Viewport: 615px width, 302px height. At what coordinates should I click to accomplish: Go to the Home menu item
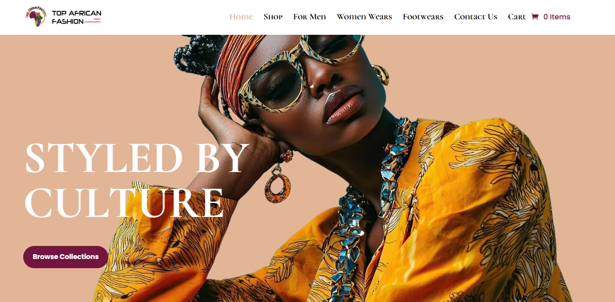point(241,17)
